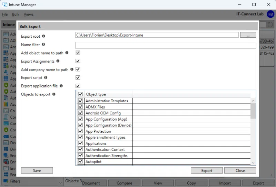Image resolution: width=276 pixels, height=187 pixels.
Task: Click the info icon beside Export Assignments
Action: [x=58, y=61]
